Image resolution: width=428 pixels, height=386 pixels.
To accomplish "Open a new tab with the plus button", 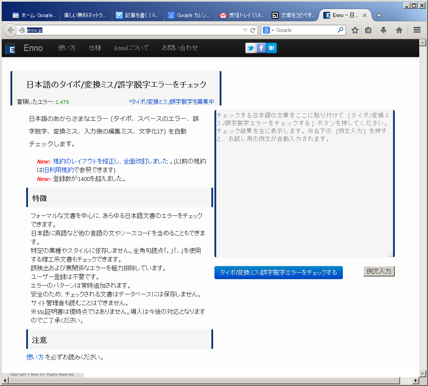I will [379, 15].
